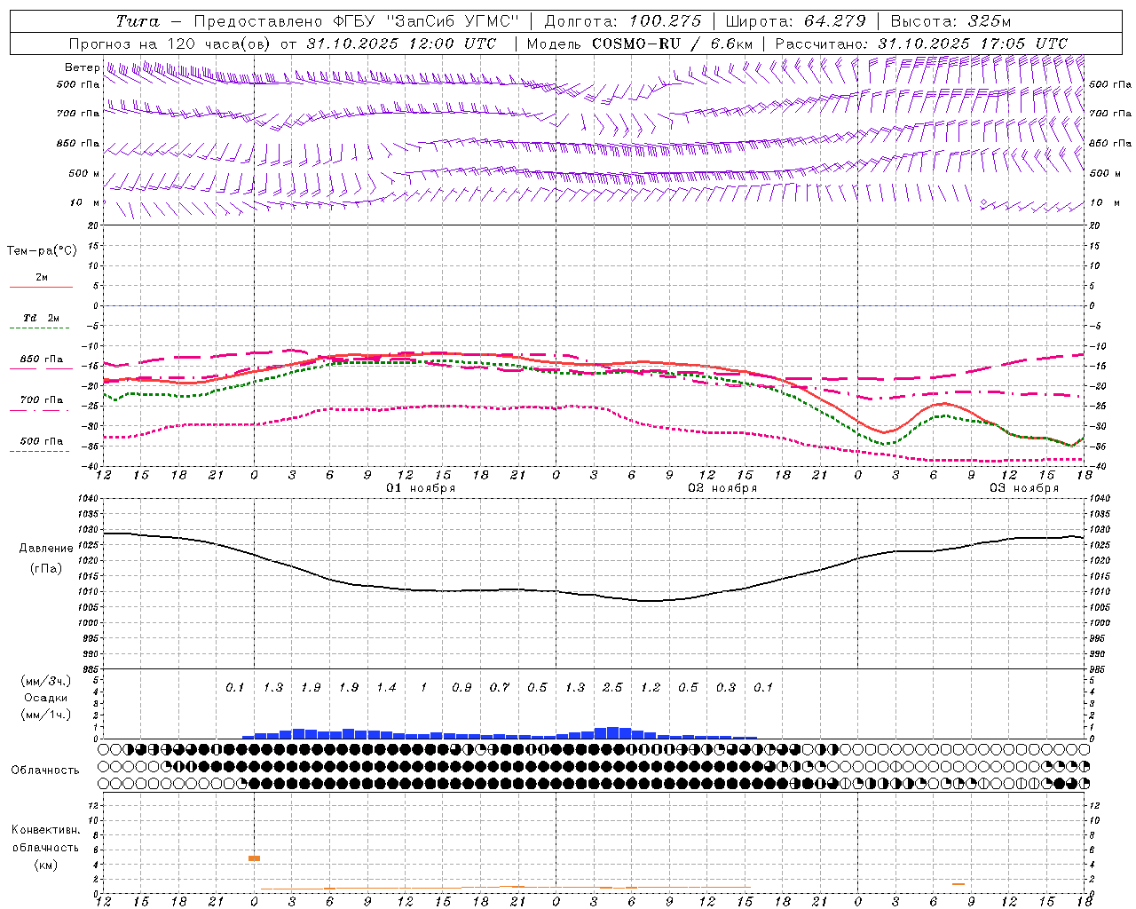1136x909 pixels.
Task: Click the orange convective bar at 5 km
Action: pos(254,858)
